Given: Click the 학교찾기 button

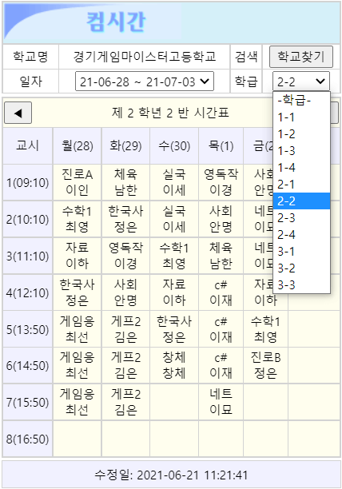Looking at the screenshot, I should 300,57.
